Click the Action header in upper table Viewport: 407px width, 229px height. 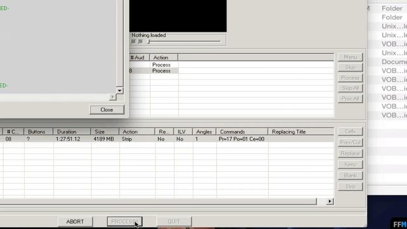[x=164, y=57]
